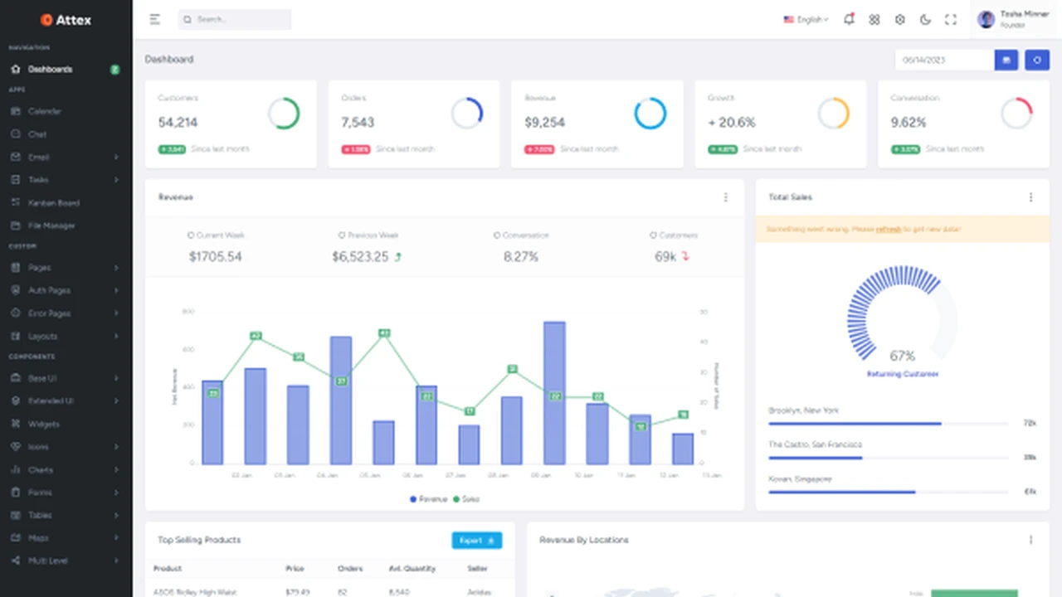Screen dimensions: 1062x597
Task: Click the Orders progress ring
Action: [467, 114]
